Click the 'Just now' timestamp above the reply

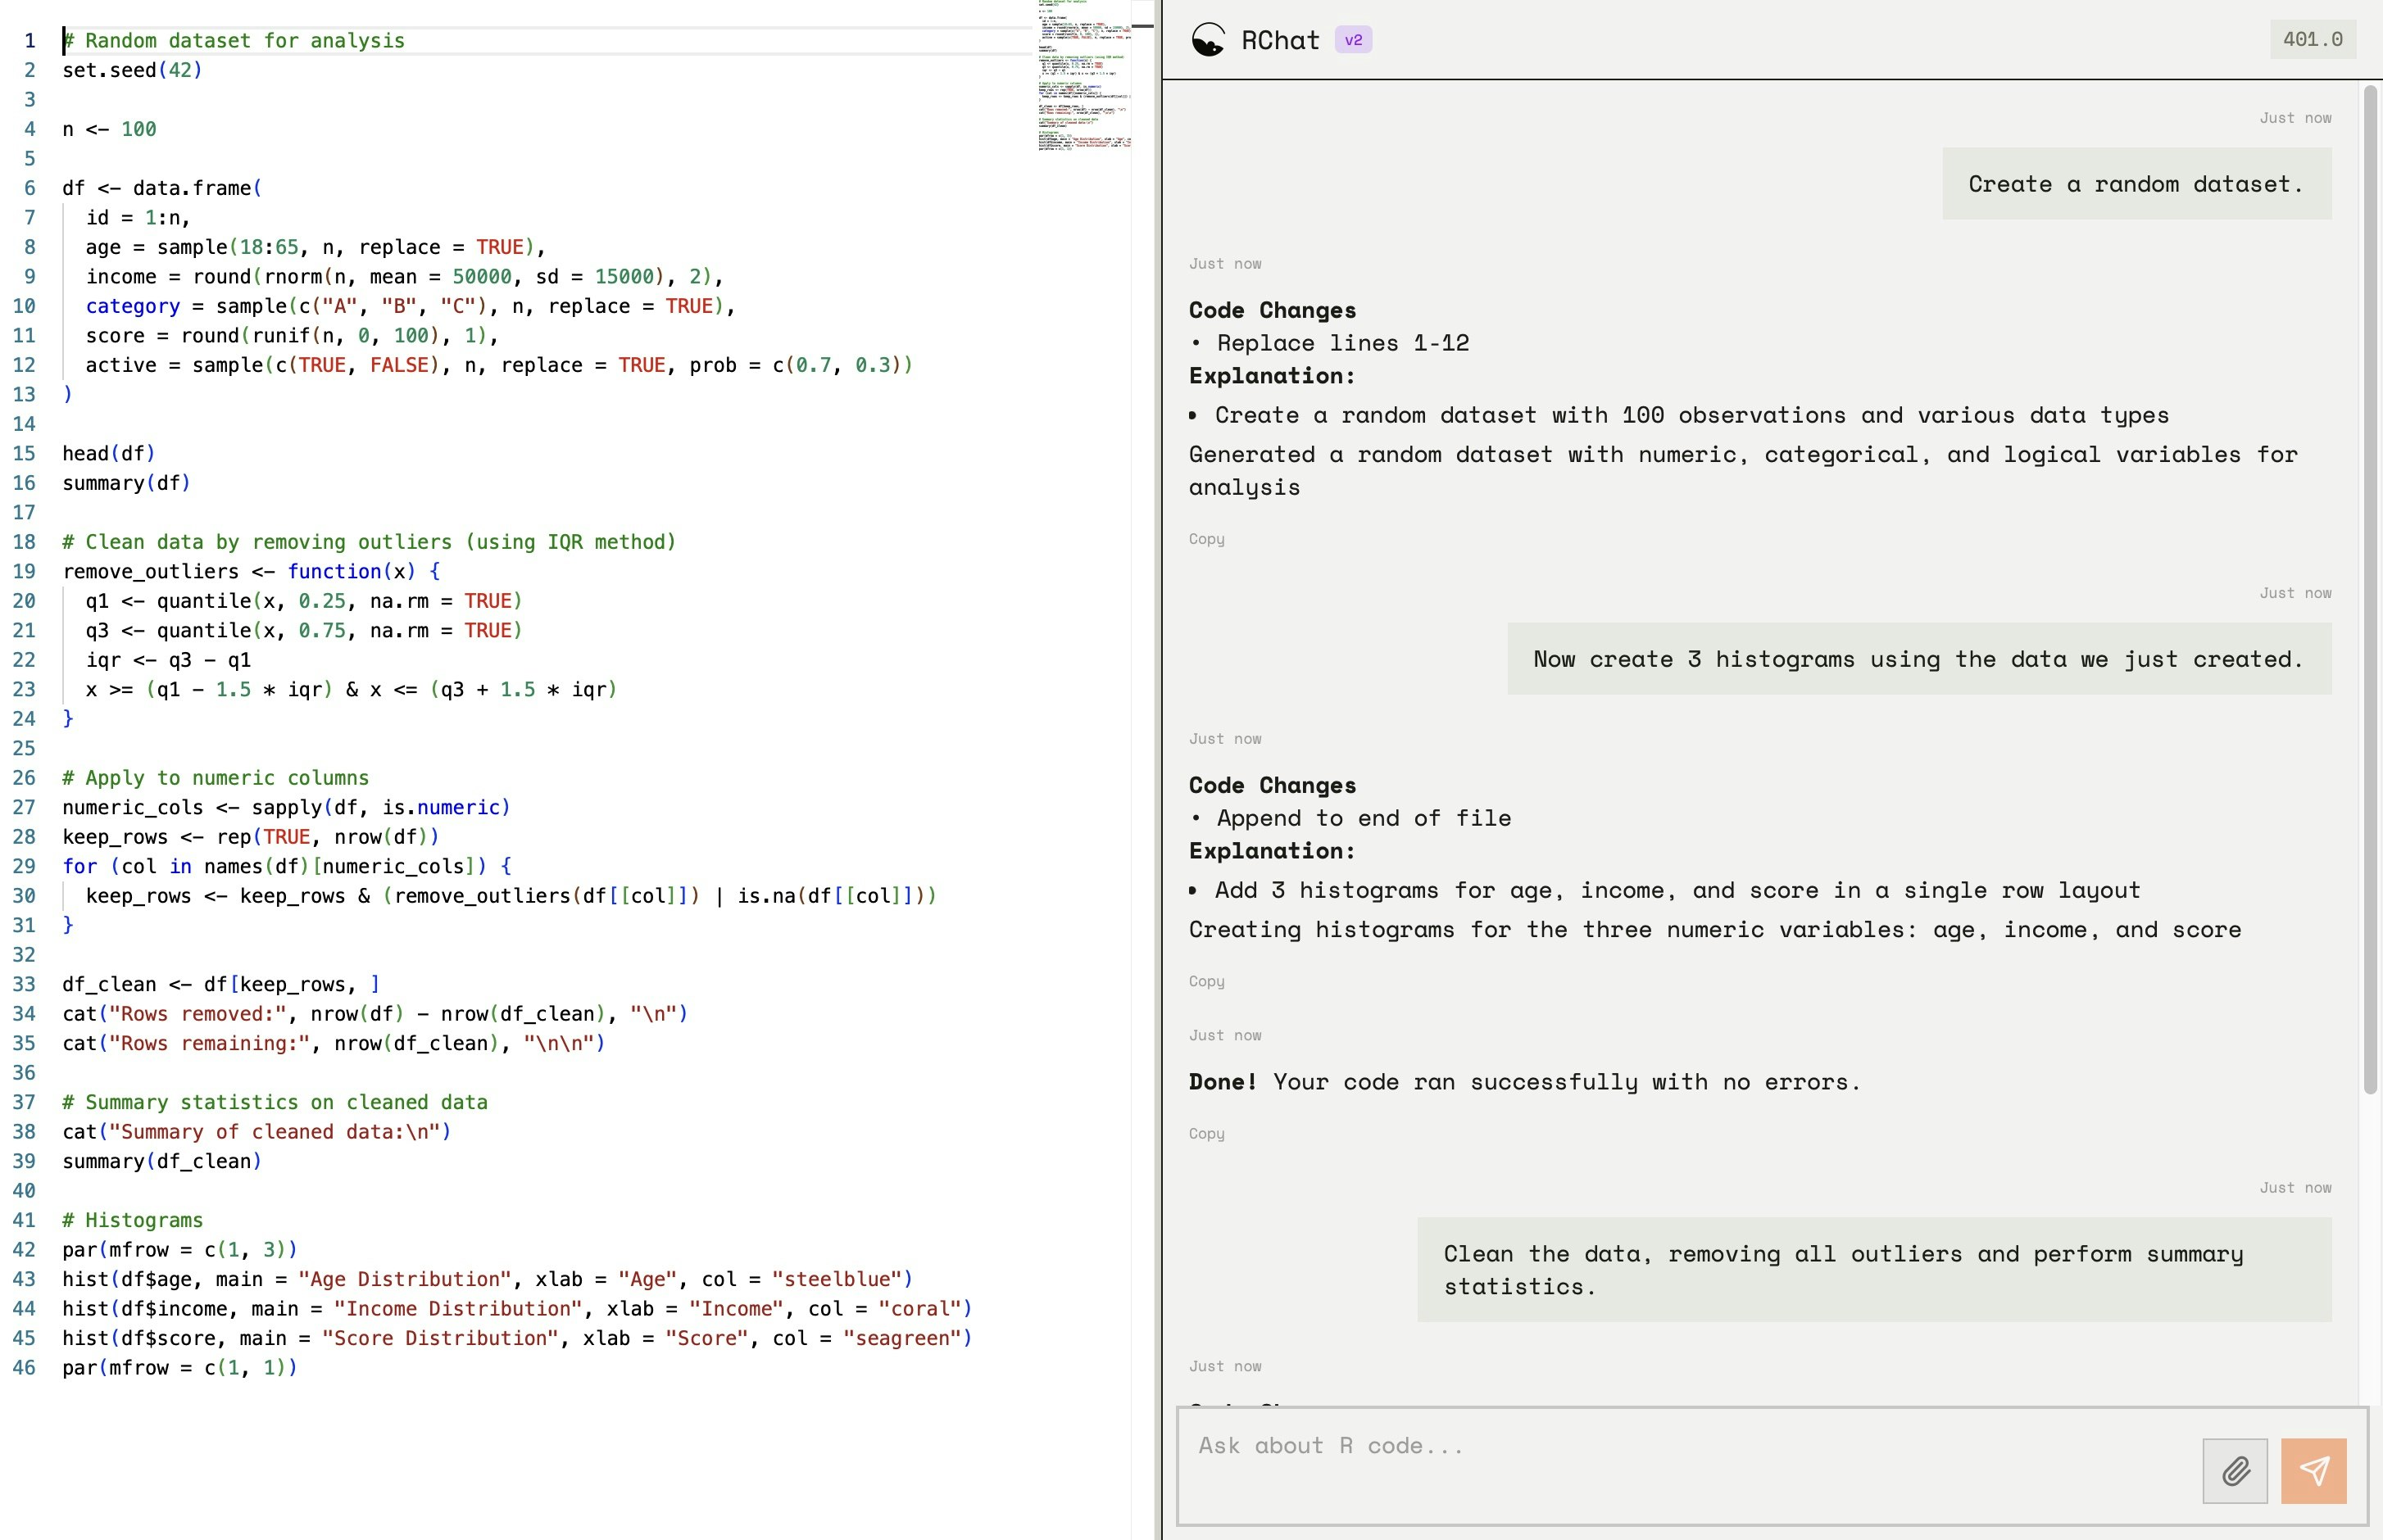(1224, 263)
